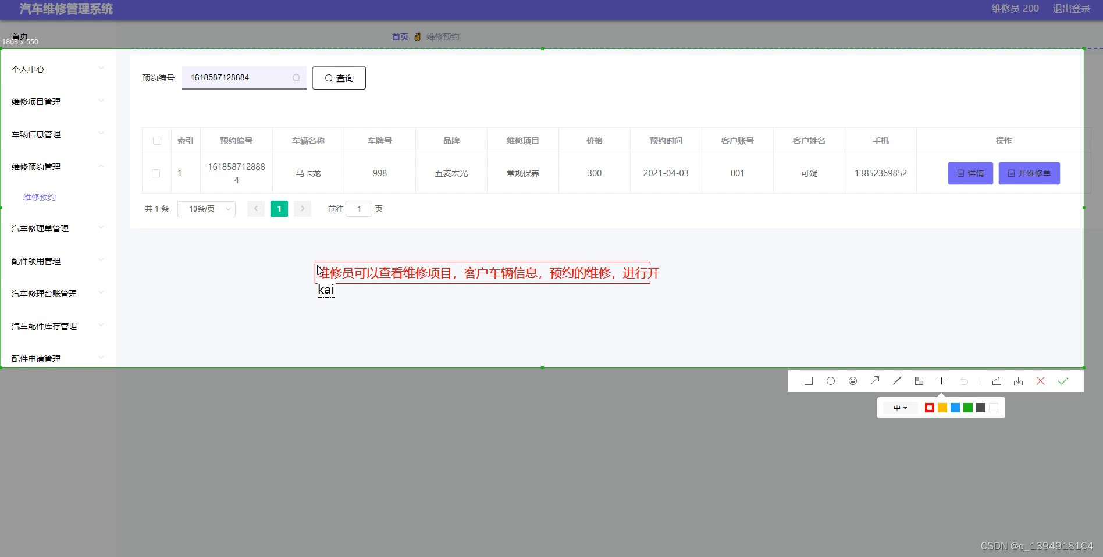The width and height of the screenshot is (1103, 557).
Task: Activate the text annotation tool
Action: (941, 381)
